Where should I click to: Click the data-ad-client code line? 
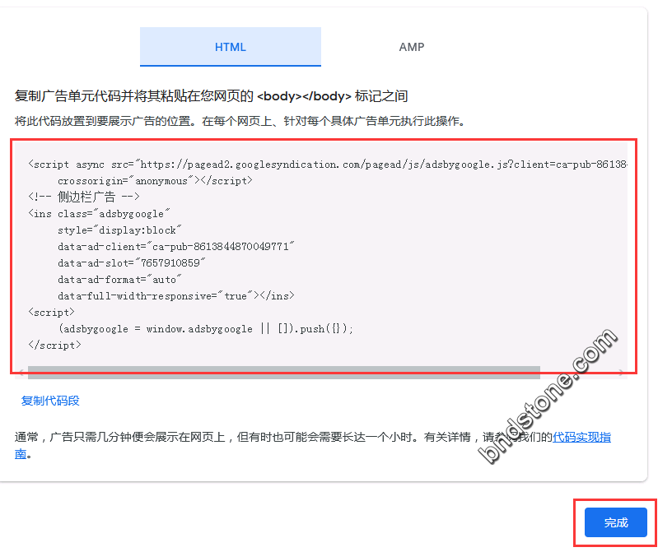click(x=176, y=247)
